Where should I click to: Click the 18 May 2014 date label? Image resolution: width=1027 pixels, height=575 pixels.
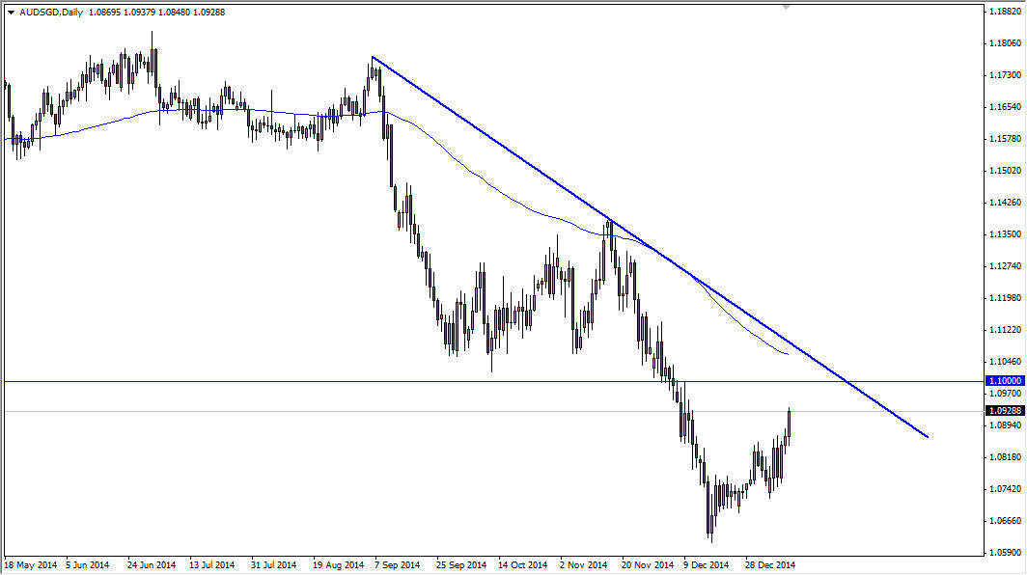pos(31,564)
